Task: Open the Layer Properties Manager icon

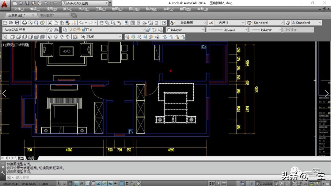Action: [x=65, y=30]
